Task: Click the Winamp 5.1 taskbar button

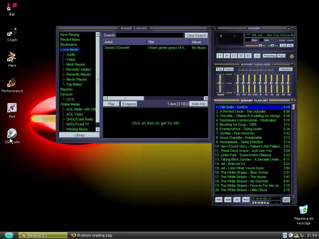Action: [x=43, y=235]
